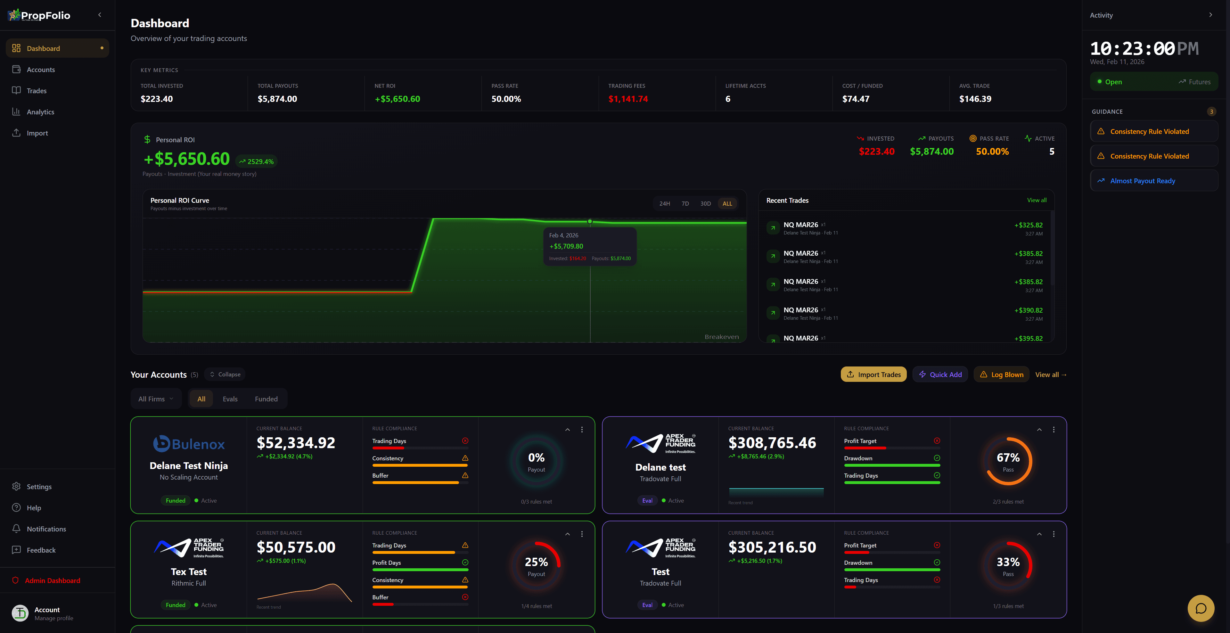
Task: Expand the Activity panel chevron
Action: 1211,15
